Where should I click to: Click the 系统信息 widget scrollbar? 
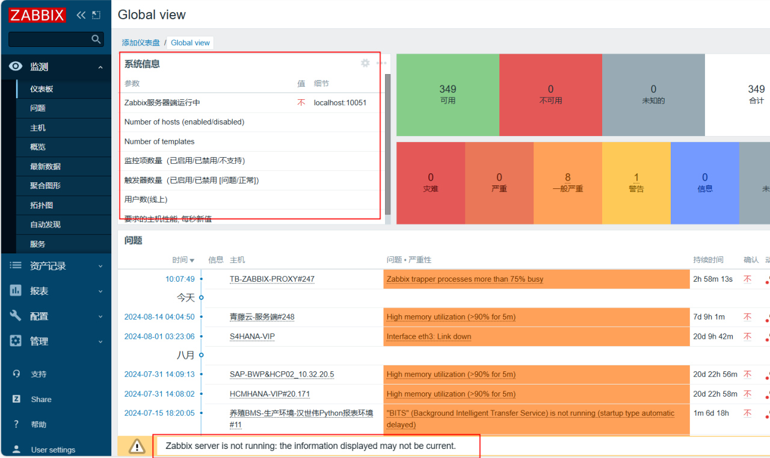(x=387, y=144)
